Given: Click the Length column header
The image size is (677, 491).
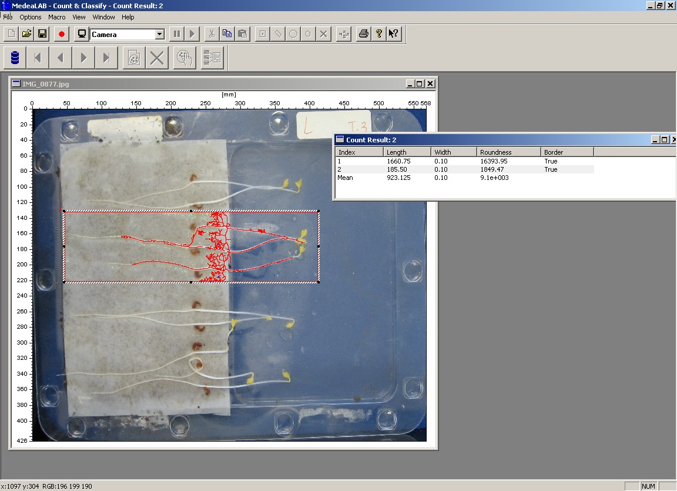Looking at the screenshot, I should (x=407, y=152).
